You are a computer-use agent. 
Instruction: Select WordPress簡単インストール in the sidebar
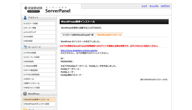tap(39, 100)
